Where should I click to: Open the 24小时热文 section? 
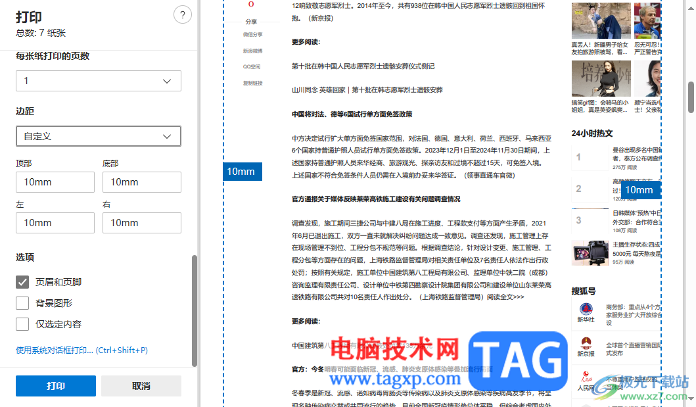[592, 133]
